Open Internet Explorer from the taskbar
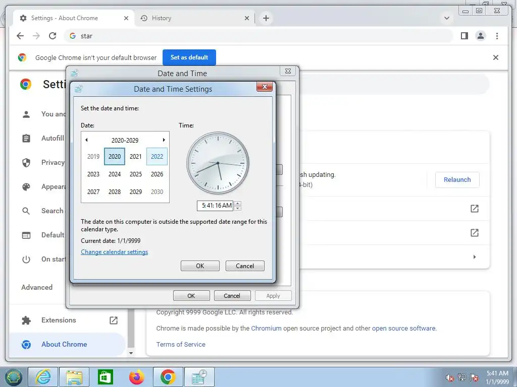This screenshot has height=387, width=517. point(43,377)
